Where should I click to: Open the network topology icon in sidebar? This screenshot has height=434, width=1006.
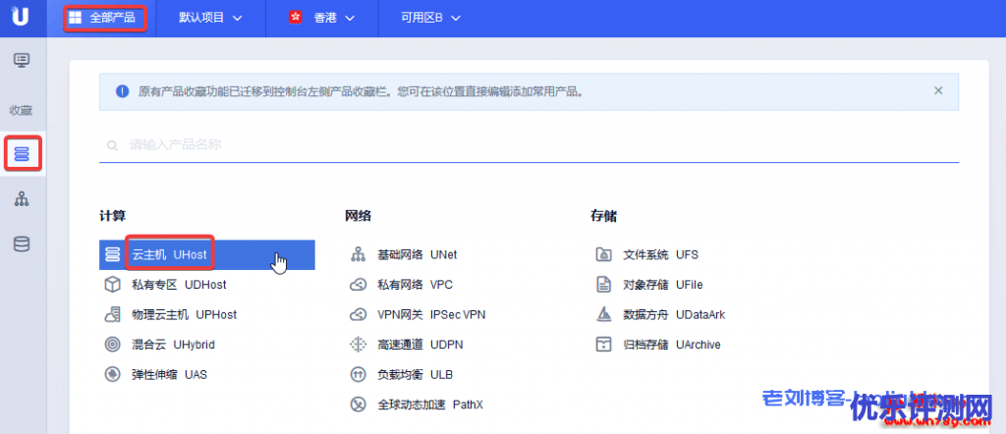[x=22, y=199]
